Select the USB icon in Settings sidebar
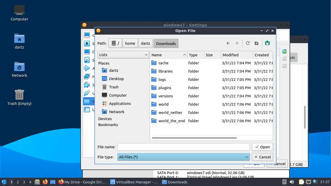The width and height of the screenshot is (331, 186). coord(87,93)
